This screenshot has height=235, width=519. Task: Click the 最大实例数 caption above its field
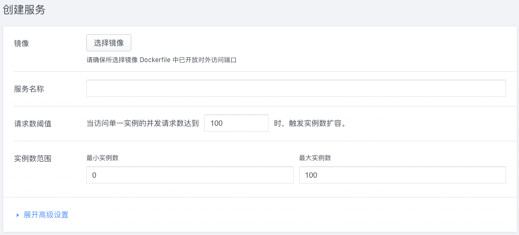point(315,158)
